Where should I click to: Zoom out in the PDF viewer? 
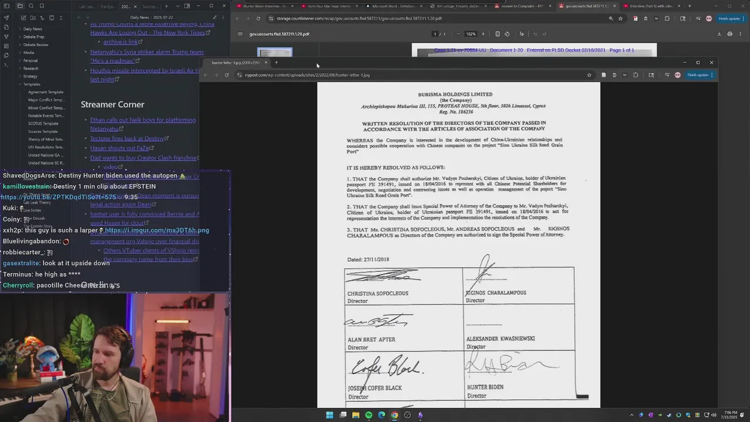(x=458, y=34)
